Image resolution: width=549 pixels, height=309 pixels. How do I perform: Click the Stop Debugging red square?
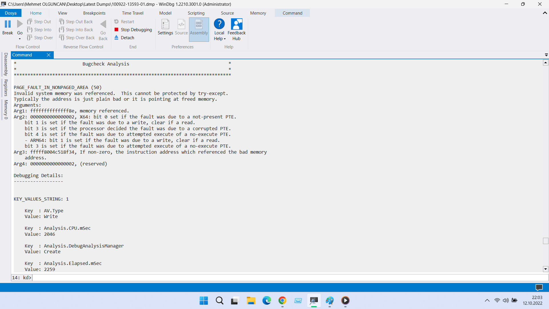(x=116, y=29)
